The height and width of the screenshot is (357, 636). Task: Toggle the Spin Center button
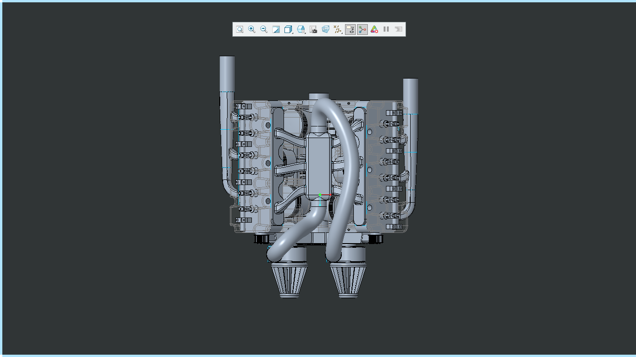[x=362, y=29]
